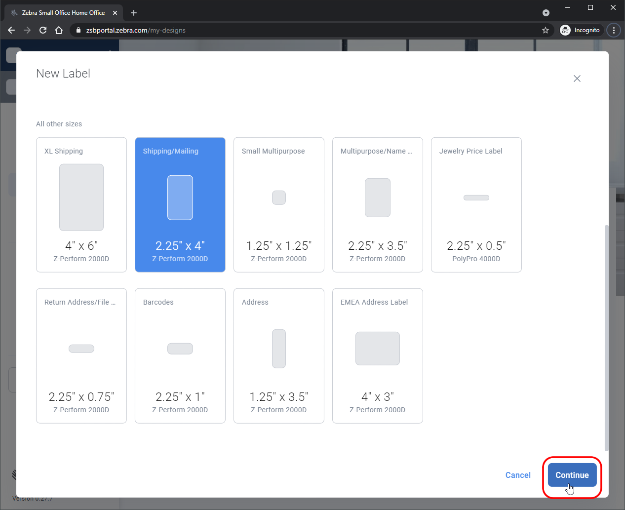
Task: Choose the Shipping/Mailing 2.25" x 4" label
Action: (x=180, y=204)
